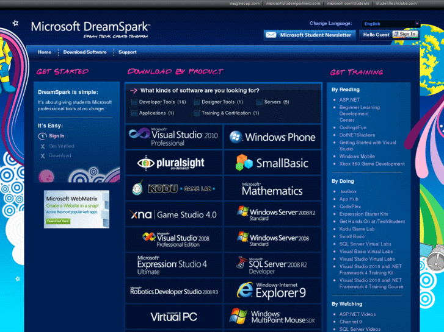Click the Windows Phone product logo

[272, 137]
